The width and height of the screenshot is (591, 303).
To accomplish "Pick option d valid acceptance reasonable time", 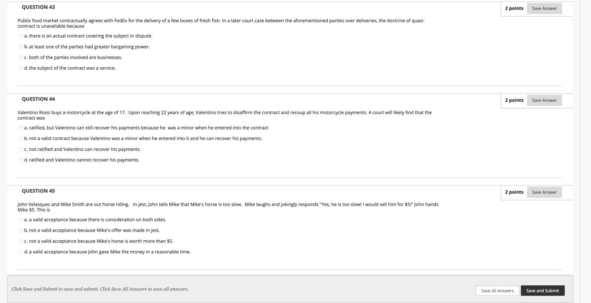I will coord(20,251).
